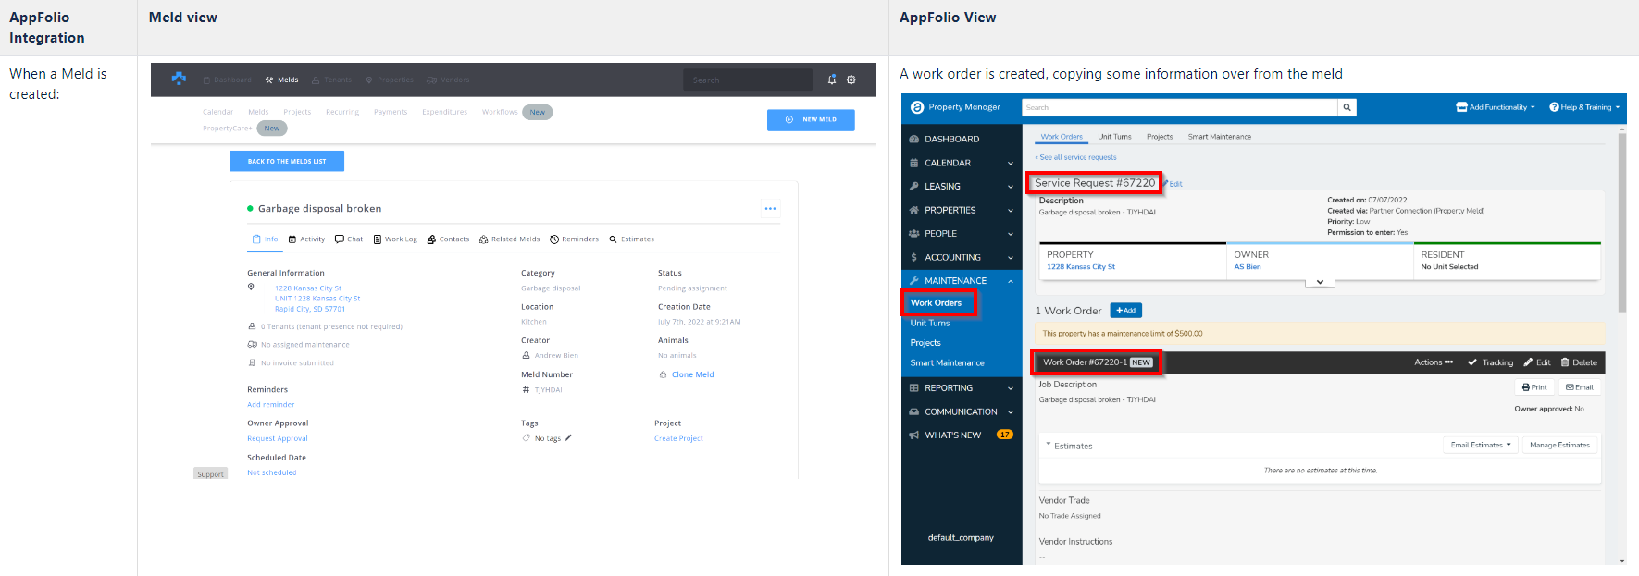Open the Workflows sub-navigation item

500,112
